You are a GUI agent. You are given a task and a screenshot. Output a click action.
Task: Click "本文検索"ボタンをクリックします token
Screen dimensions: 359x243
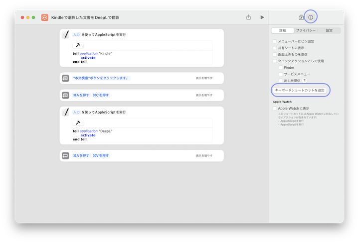click(101, 78)
